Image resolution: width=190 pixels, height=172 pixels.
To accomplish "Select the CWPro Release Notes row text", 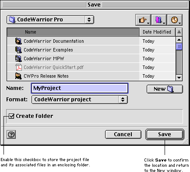I will [x=46, y=76].
